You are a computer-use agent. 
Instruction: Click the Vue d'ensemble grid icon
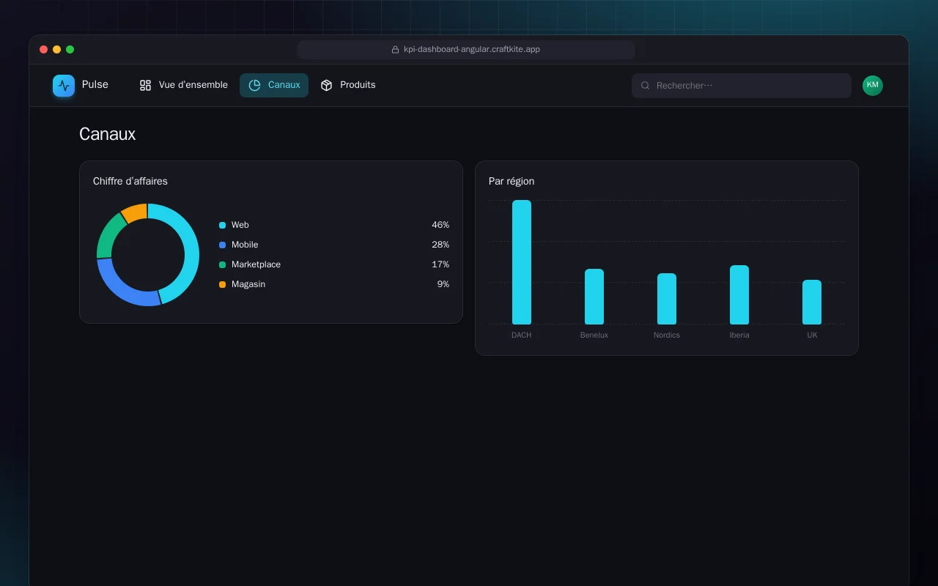click(x=145, y=85)
